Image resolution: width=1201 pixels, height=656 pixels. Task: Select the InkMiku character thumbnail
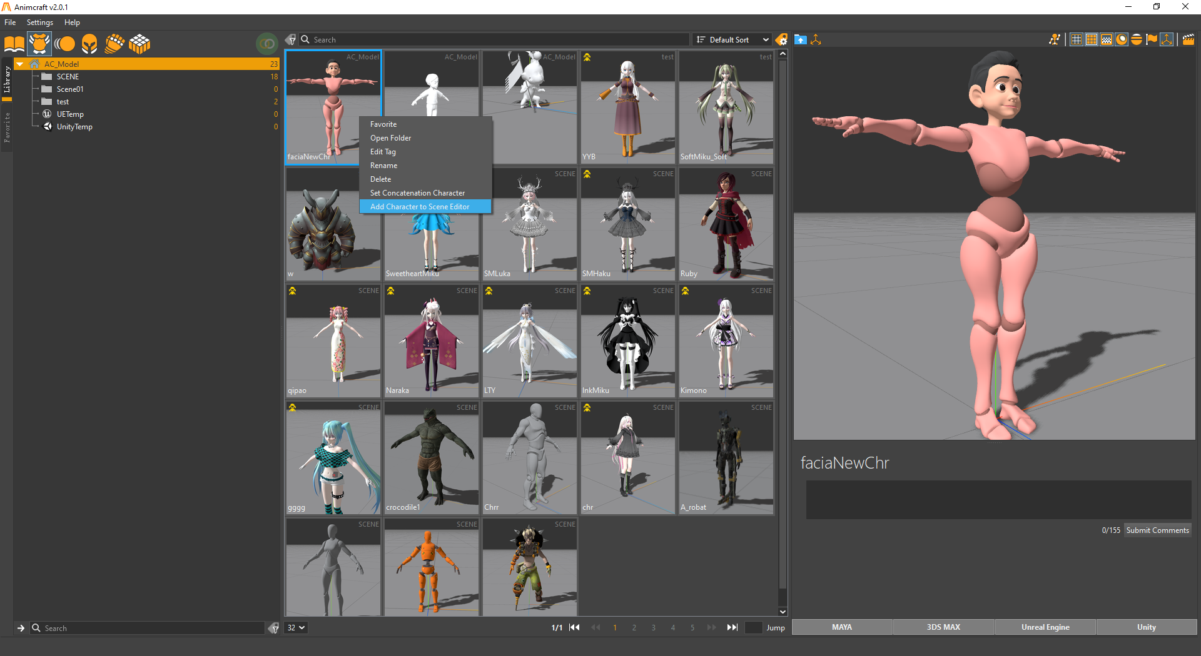tap(628, 340)
